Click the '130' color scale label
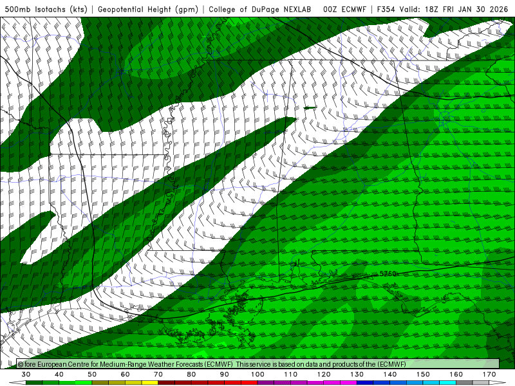This screenshot has width=515, height=386. (x=357, y=374)
